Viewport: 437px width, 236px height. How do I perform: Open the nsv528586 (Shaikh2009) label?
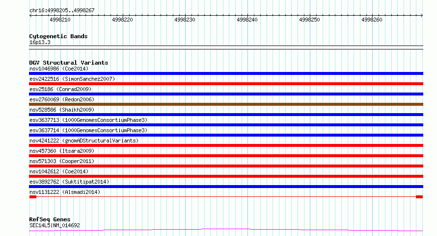click(62, 110)
